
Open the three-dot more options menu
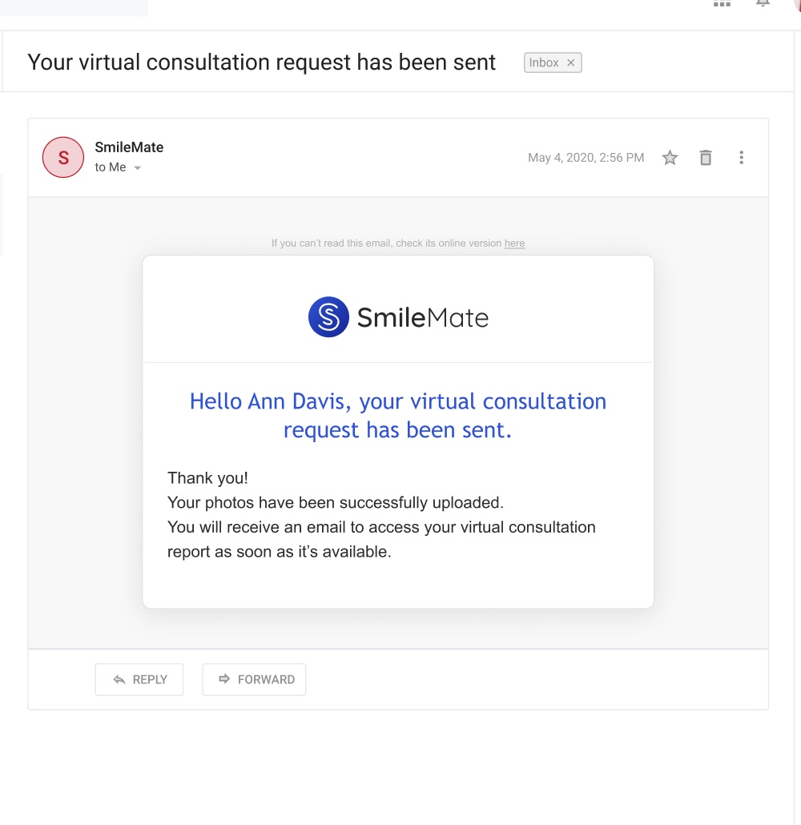[742, 158]
